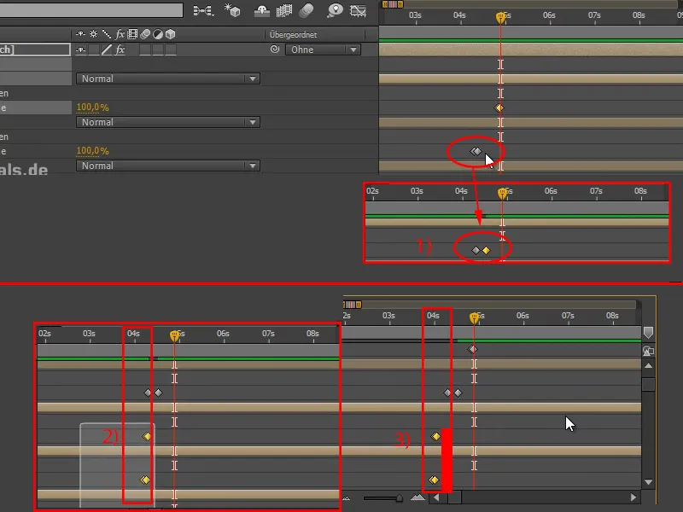Open the Graph Editor
Image resolution: width=683 pixels, height=512 pixels.
(x=358, y=13)
